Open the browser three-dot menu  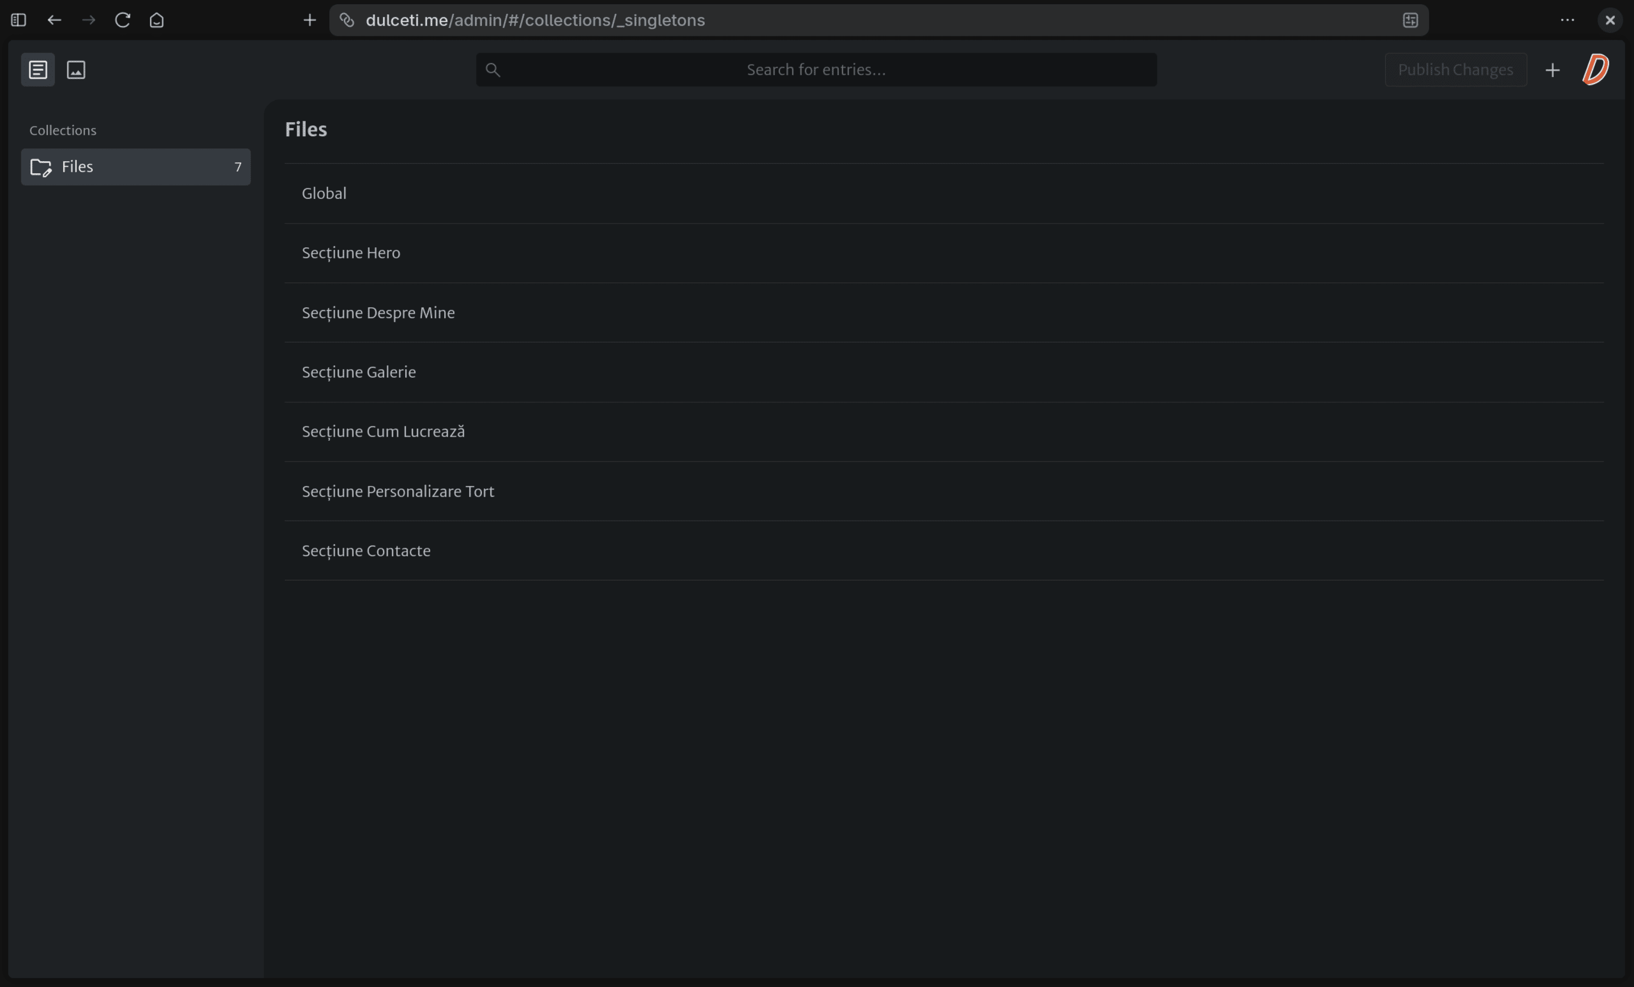tap(1568, 20)
